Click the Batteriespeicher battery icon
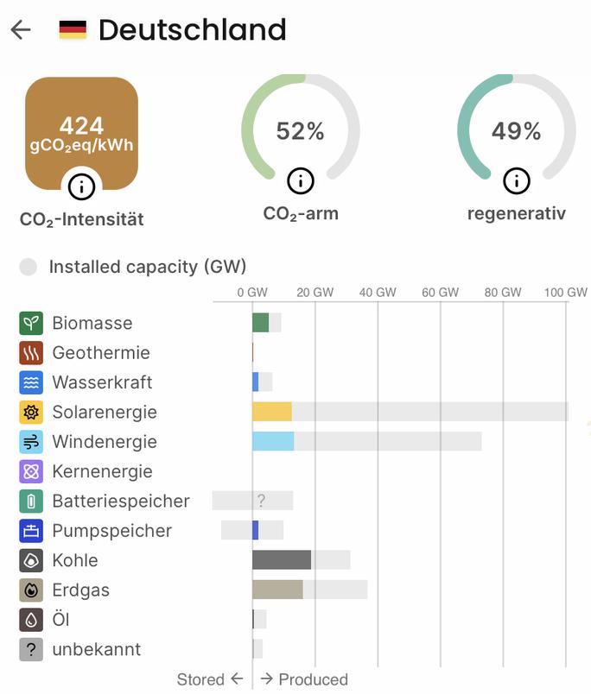This screenshot has height=694, width=591. [x=31, y=502]
